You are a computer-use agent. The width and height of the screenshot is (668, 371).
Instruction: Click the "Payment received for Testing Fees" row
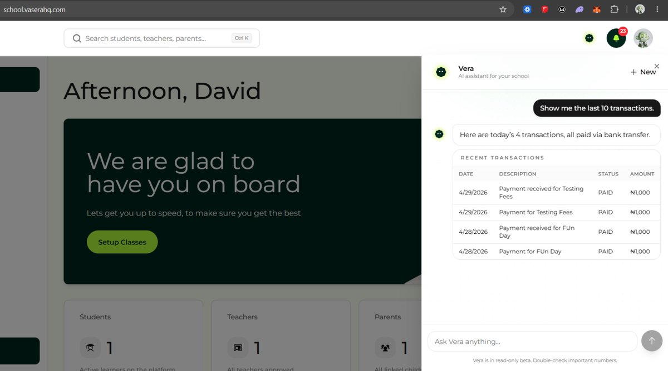click(557, 193)
